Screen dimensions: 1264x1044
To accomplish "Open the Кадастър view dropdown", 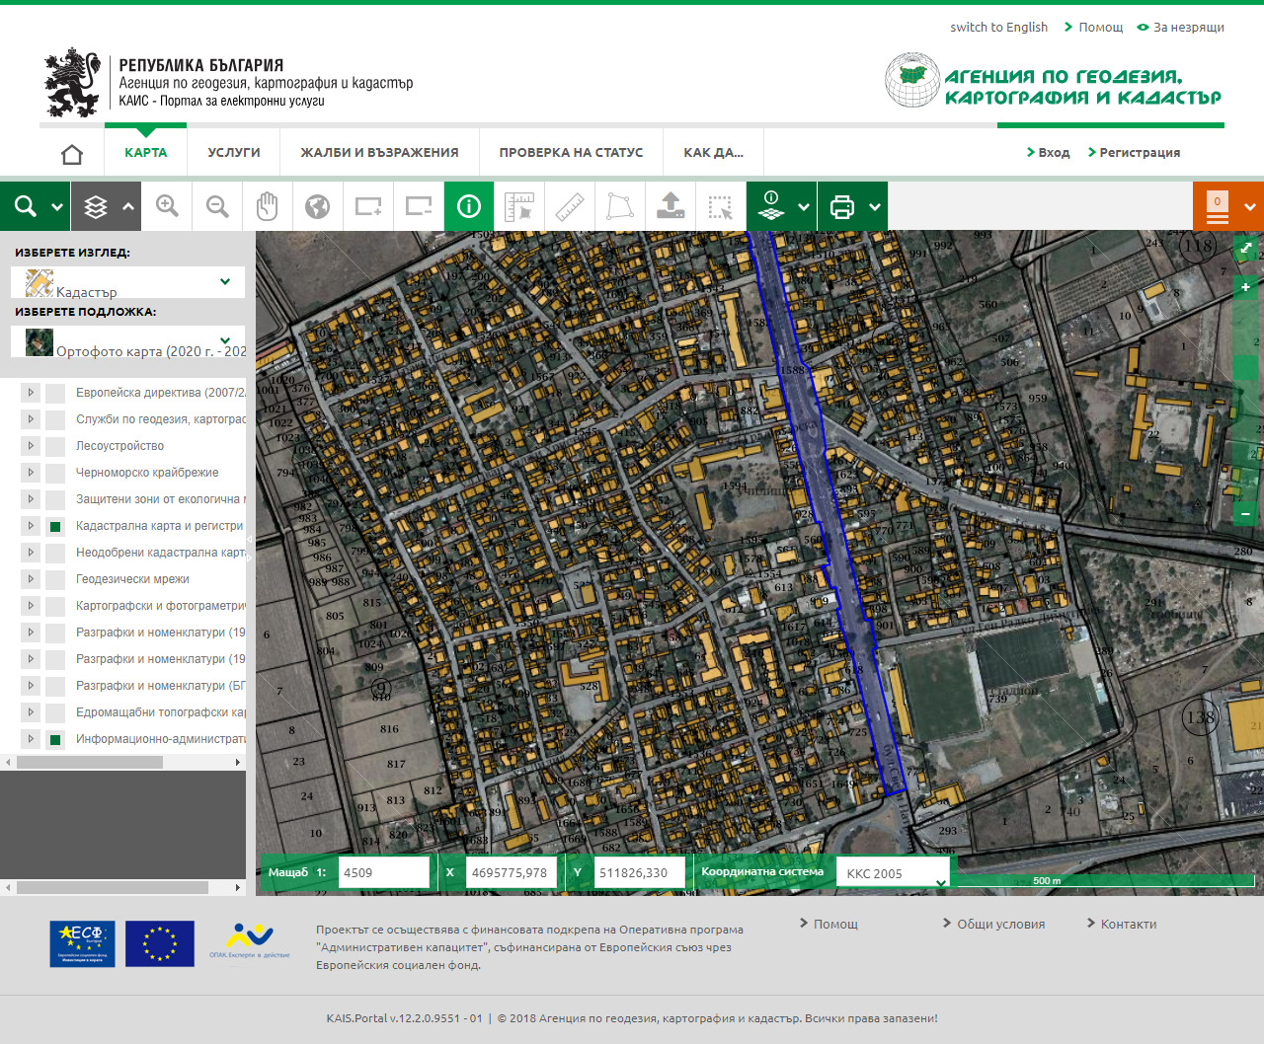I will coord(128,283).
